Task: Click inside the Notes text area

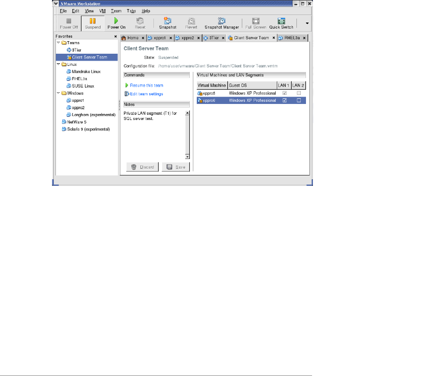Action: pyautogui.click(x=154, y=135)
